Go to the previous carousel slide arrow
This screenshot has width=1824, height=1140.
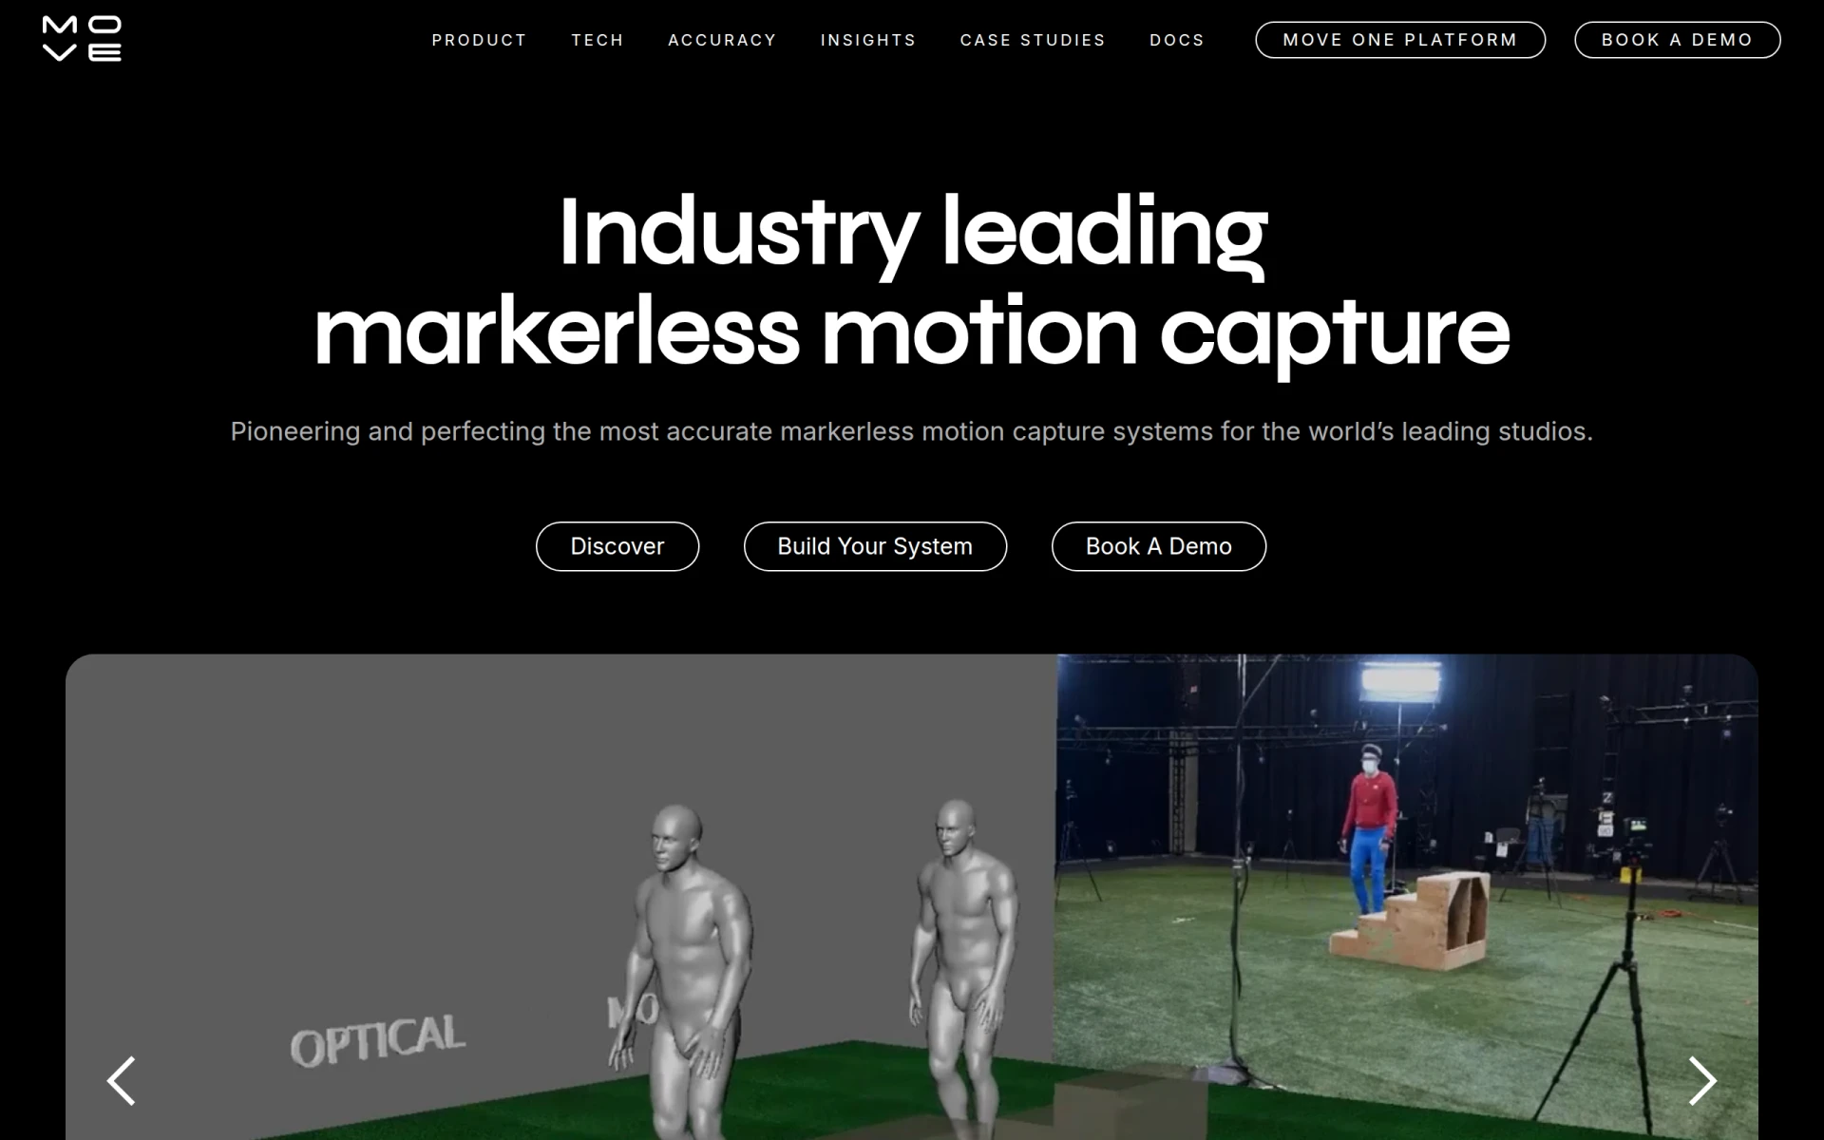[121, 1080]
